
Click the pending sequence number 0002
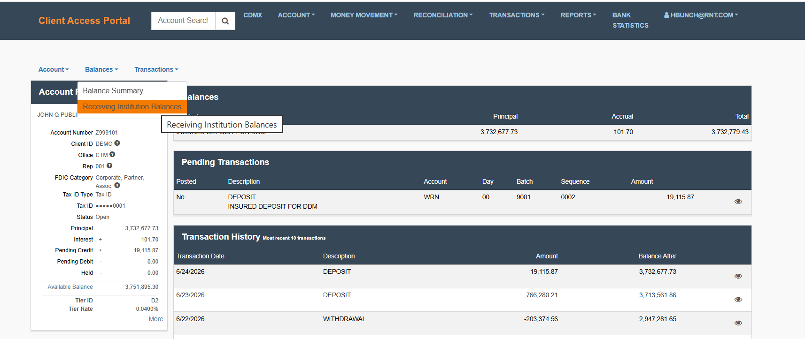(x=568, y=197)
